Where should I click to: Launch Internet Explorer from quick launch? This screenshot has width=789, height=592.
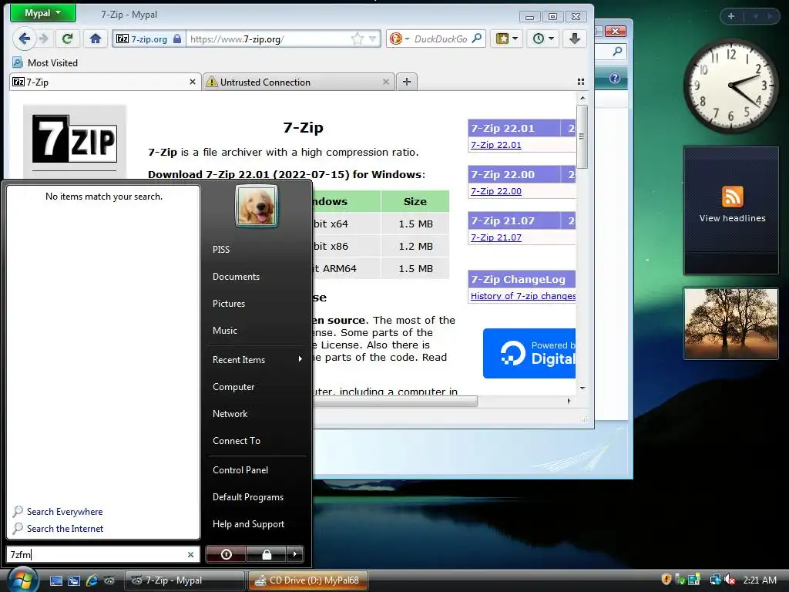click(92, 580)
